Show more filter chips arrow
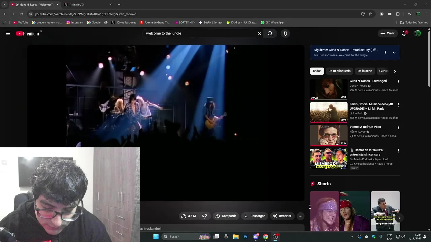Screen dimensions: 431x242 (395, 71)
